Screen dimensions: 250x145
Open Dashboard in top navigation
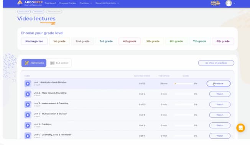click(50, 3)
